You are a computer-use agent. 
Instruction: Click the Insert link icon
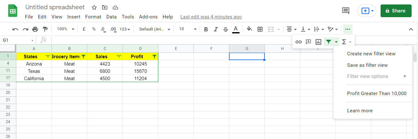[x=298, y=42]
